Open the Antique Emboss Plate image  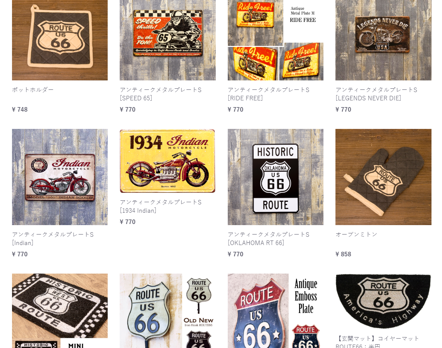point(275,311)
